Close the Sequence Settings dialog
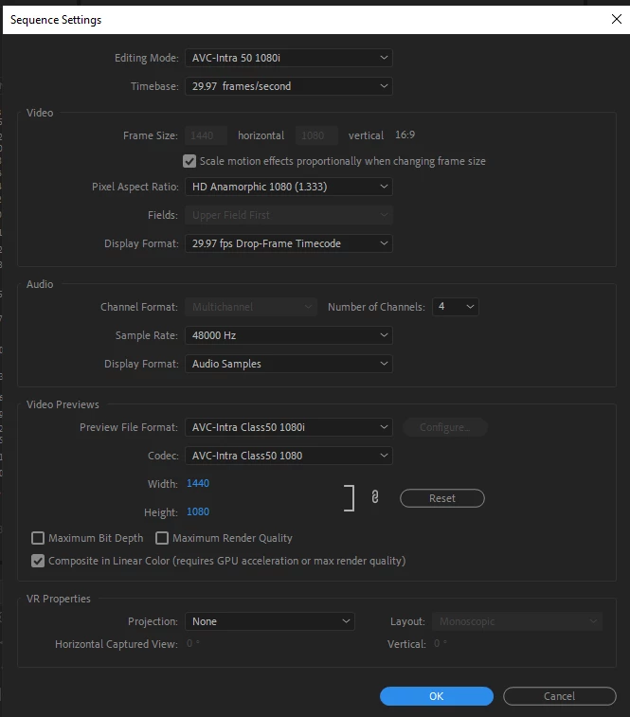Screen dimensions: 630x717 point(617,19)
